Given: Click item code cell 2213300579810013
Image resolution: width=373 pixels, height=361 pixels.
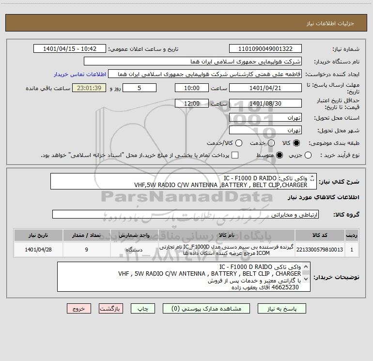Looking at the screenshot, I should (320, 250).
